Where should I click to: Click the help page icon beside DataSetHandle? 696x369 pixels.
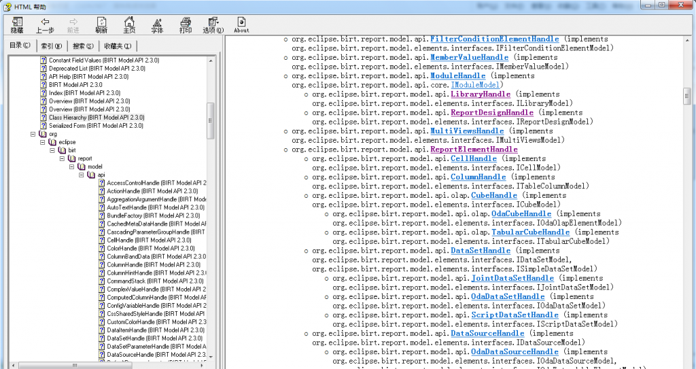(102, 338)
